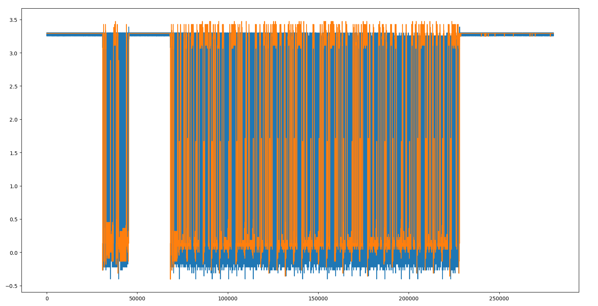598x306 pixels.
Task: Click the 250000 x-axis tick label
Action: click(x=499, y=298)
